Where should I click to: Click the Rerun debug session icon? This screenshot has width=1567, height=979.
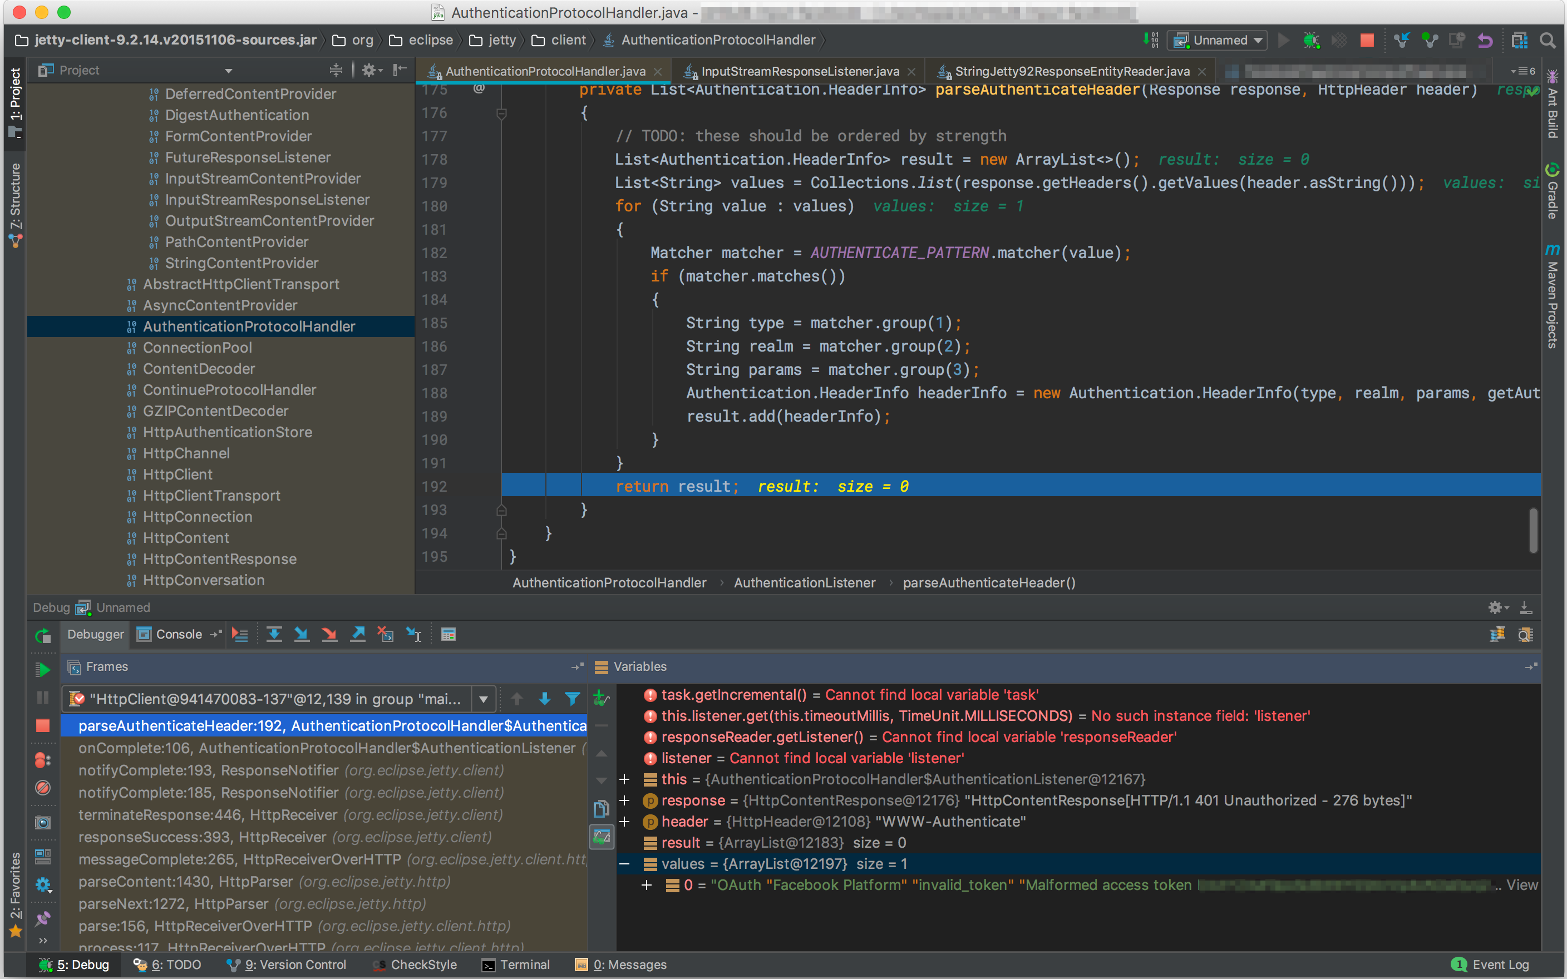point(43,636)
